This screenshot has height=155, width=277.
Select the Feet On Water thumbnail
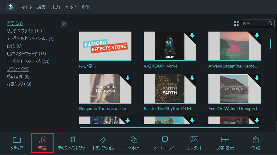coord(235,89)
